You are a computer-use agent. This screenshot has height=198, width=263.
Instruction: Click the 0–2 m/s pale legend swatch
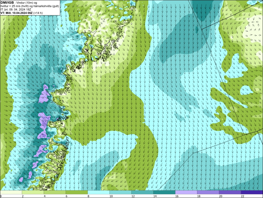[11, 192]
